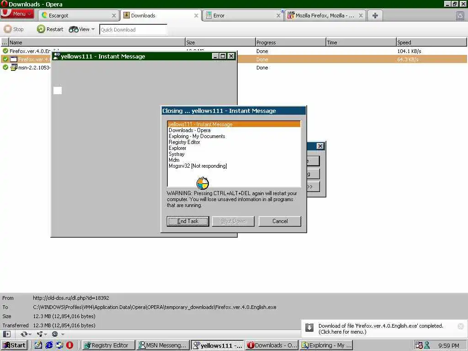Launch Opera from quick launch
Image resolution: width=468 pixels, height=351 pixels.
click(69, 346)
